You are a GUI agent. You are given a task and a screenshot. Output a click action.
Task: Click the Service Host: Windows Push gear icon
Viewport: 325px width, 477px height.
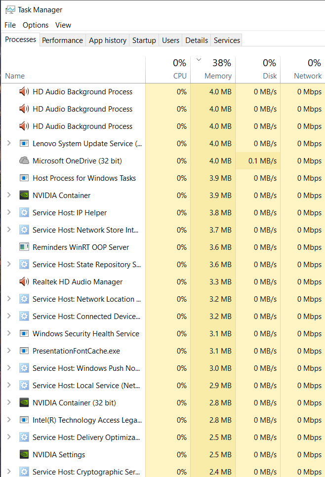click(x=24, y=368)
